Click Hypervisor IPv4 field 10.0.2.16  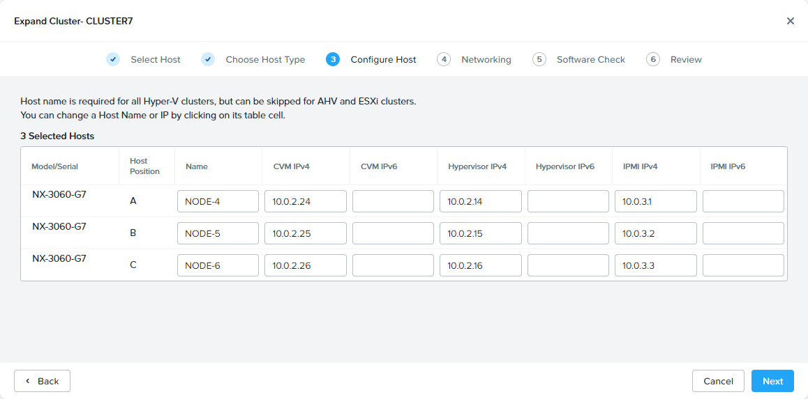[480, 265]
